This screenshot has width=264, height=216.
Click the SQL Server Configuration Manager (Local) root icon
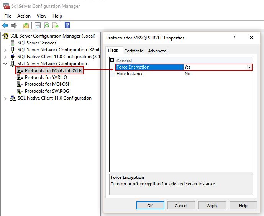6,36
